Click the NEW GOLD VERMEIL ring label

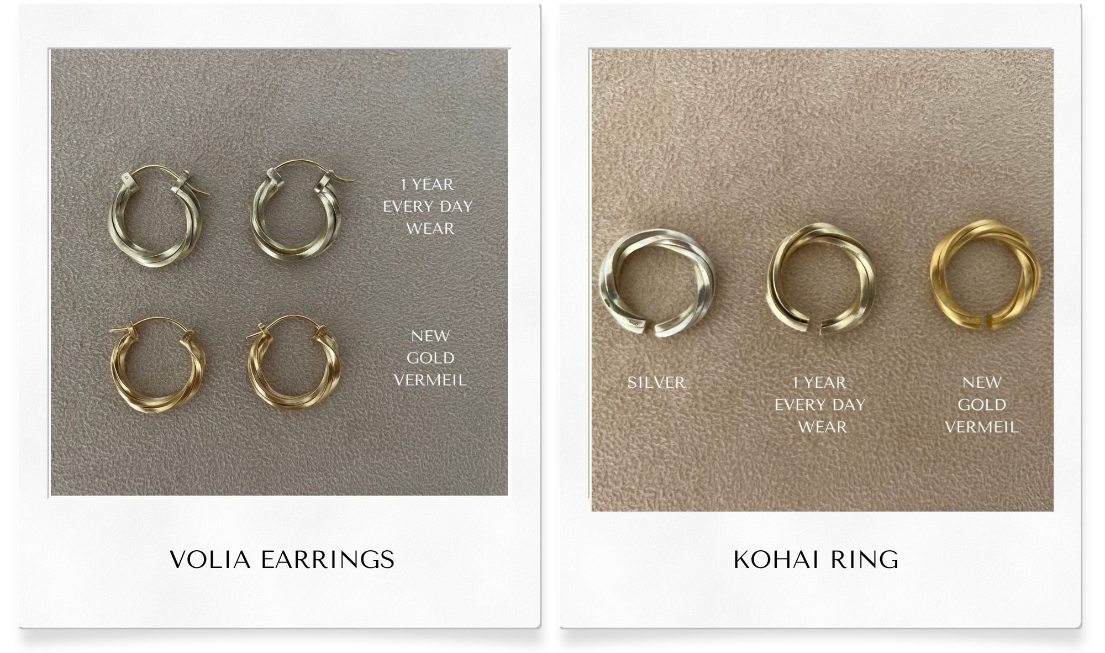(x=981, y=404)
